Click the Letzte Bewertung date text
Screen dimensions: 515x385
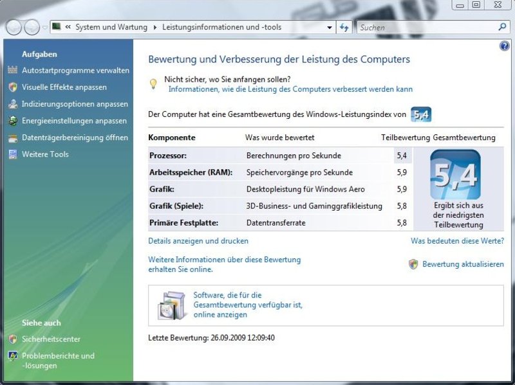pyautogui.click(x=211, y=338)
